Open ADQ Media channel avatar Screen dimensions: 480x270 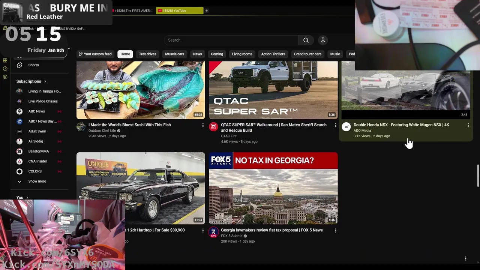coord(346,127)
